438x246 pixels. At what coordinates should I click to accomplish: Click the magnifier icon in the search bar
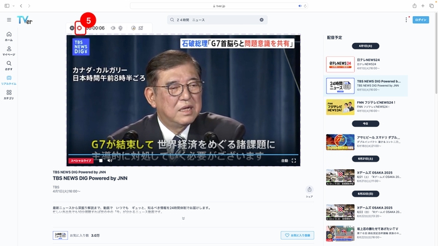172,20
